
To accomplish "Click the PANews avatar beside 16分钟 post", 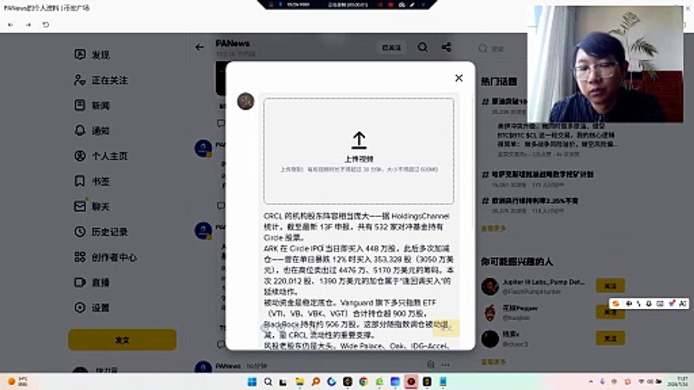I will [203, 368].
